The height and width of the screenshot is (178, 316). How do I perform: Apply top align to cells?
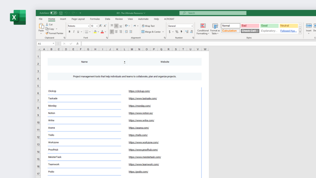[x=112, y=26]
